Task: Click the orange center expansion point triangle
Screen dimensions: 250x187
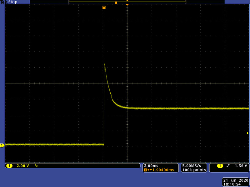Action: pyautogui.click(x=127, y=5)
